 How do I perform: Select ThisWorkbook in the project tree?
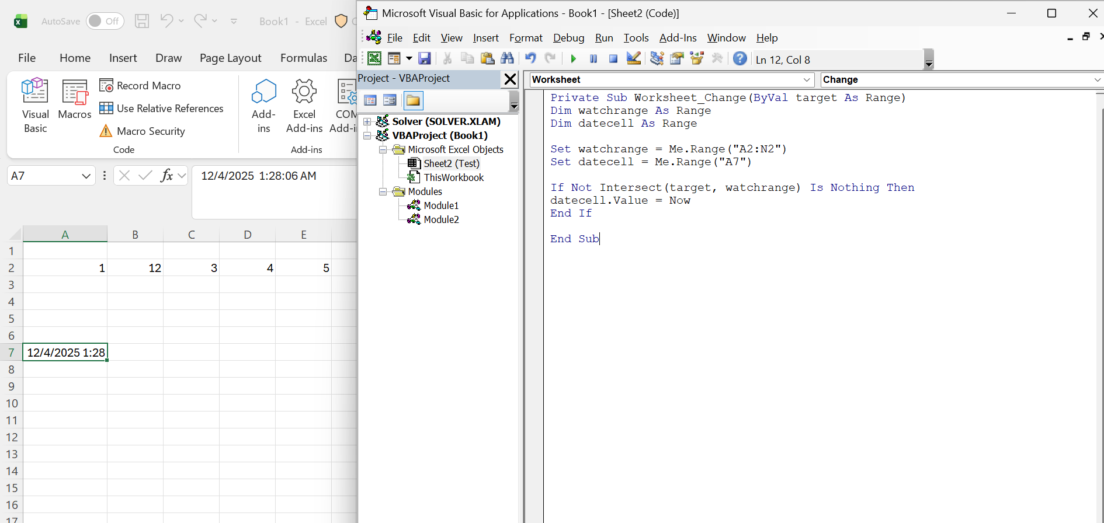[x=453, y=177]
